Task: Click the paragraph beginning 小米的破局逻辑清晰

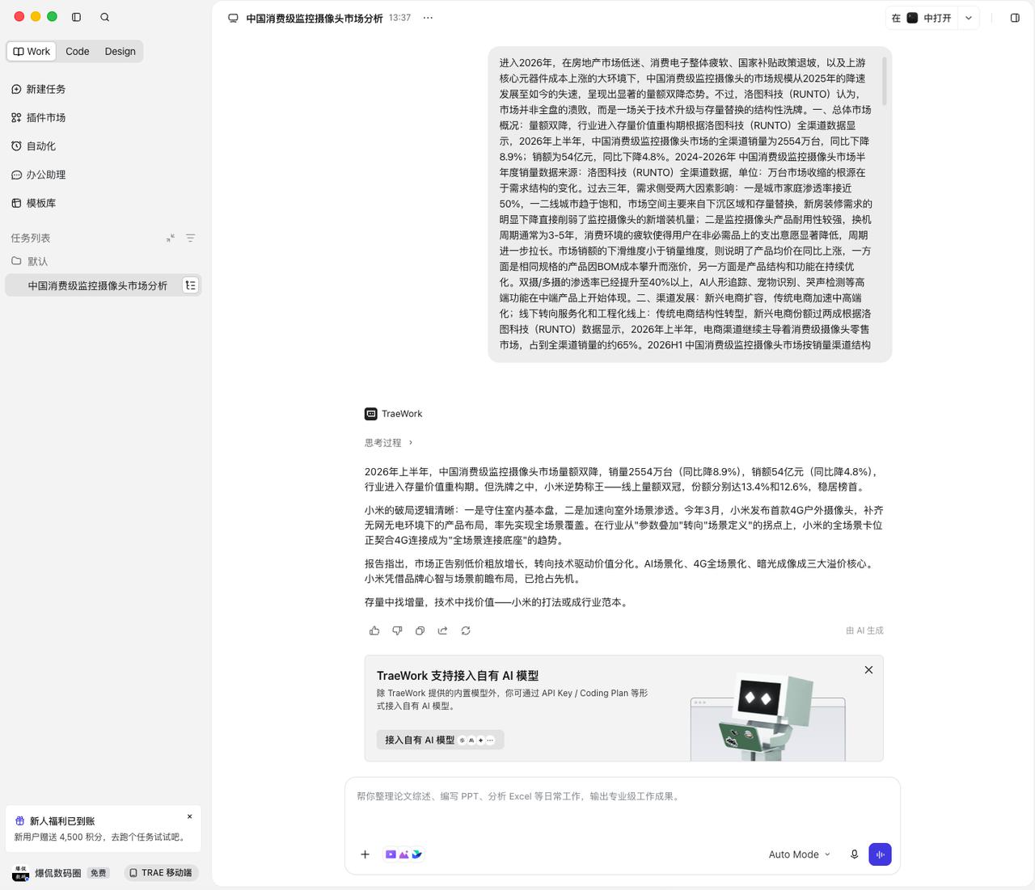Action: 623,525
